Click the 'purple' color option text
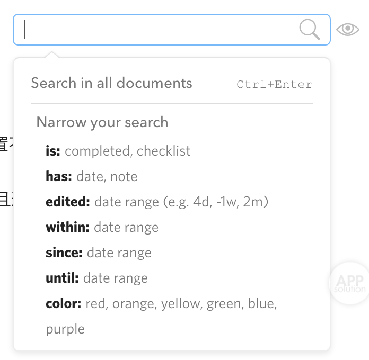 click(65, 329)
